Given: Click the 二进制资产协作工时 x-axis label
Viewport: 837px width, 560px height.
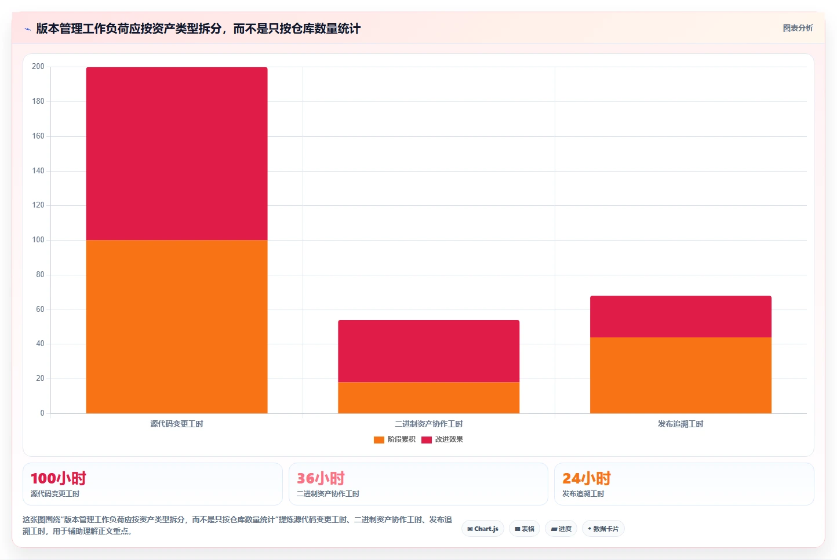Looking at the screenshot, I should coord(429,424).
